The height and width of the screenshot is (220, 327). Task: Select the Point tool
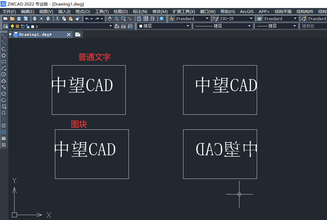[4, 119]
